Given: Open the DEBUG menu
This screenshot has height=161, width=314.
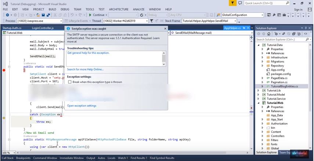Looking at the screenshot, I should tap(65, 10).
